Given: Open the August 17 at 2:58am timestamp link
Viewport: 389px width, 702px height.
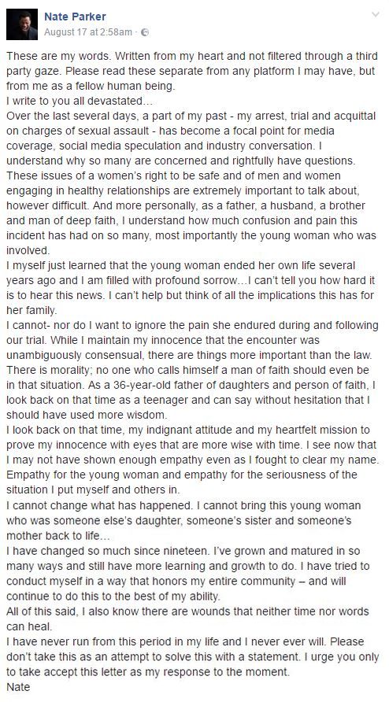Looking at the screenshot, I should click(88, 32).
